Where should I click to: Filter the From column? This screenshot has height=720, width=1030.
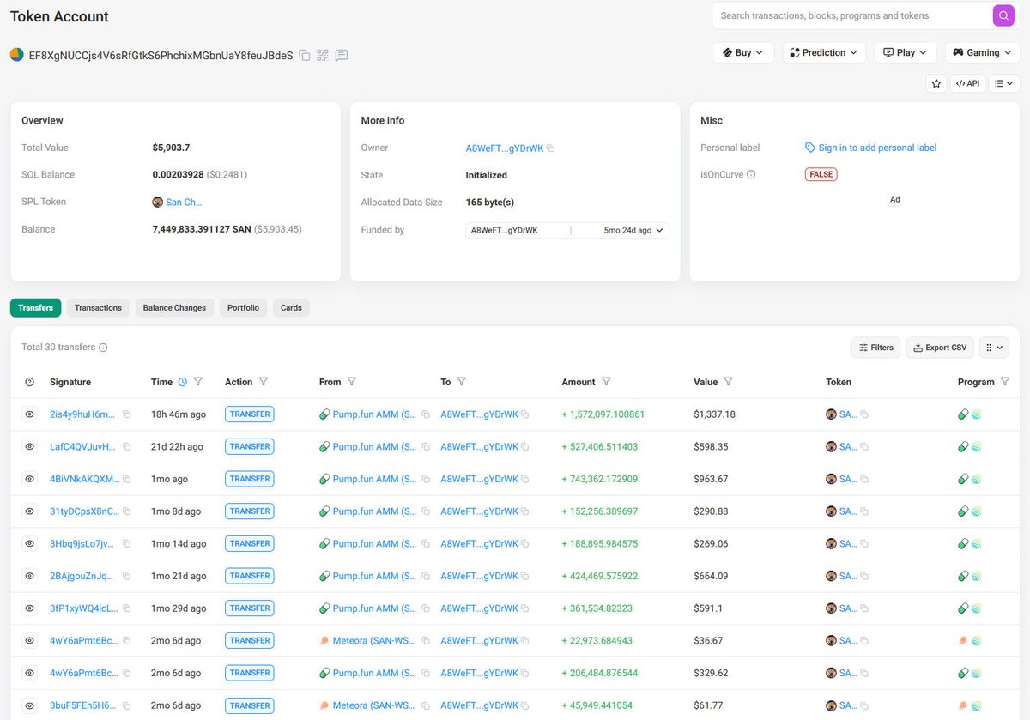click(x=352, y=382)
